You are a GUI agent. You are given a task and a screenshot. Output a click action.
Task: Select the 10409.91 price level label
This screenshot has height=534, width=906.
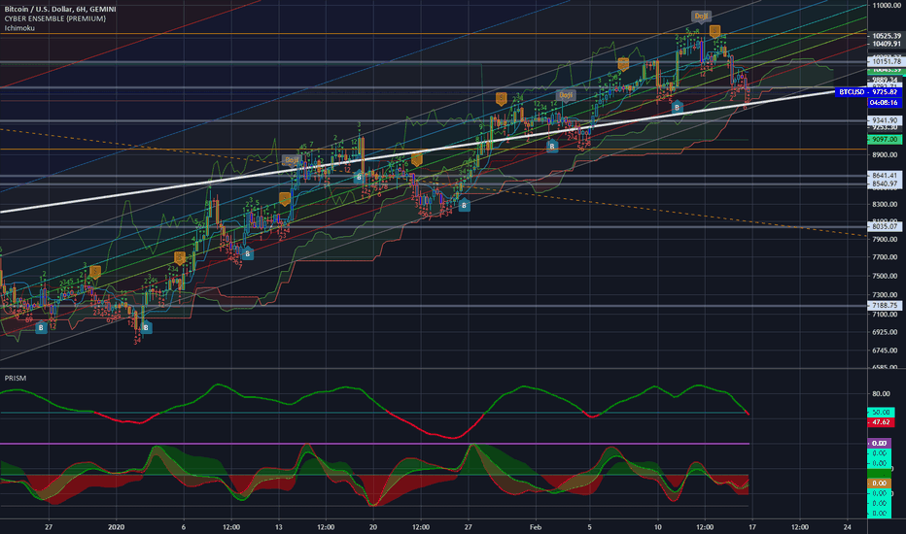pyautogui.click(x=887, y=44)
